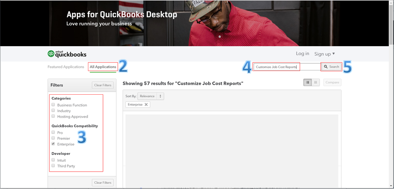
Task: Check the Industry category box
Action: tap(53, 110)
